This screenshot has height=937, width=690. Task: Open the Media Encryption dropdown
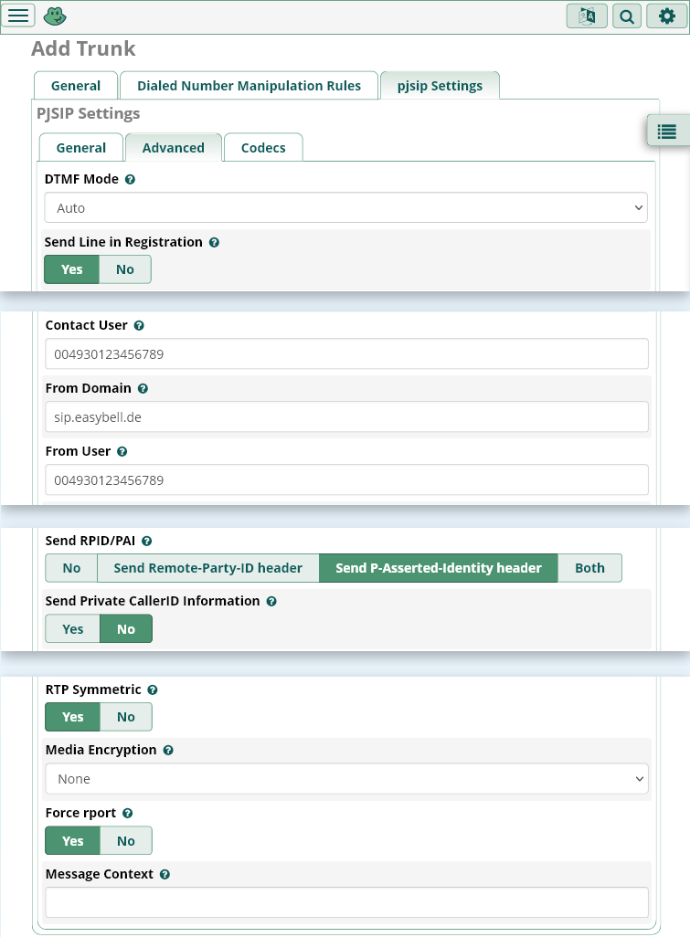346,779
